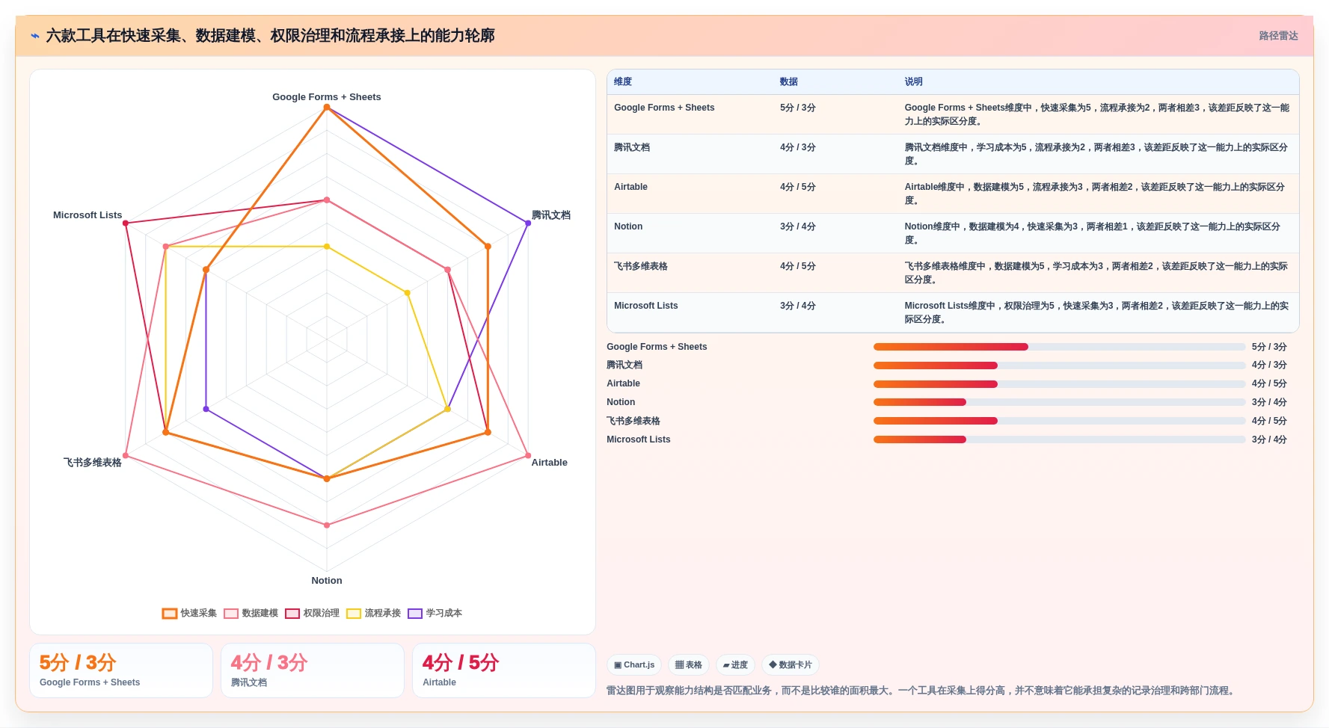1329x728 pixels.
Task: Click the pink data point on the Notion axis
Action: (327, 525)
